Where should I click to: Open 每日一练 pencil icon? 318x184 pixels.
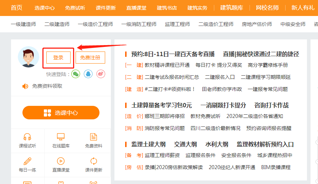[x=27, y=161]
